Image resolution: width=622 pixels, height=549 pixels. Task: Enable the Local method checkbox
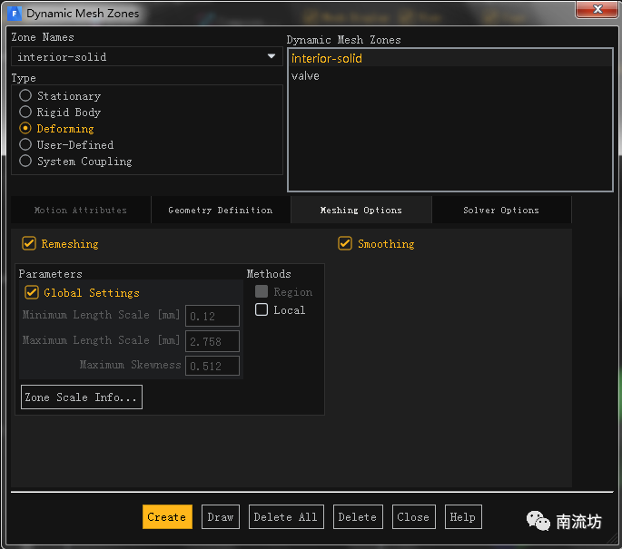(262, 309)
